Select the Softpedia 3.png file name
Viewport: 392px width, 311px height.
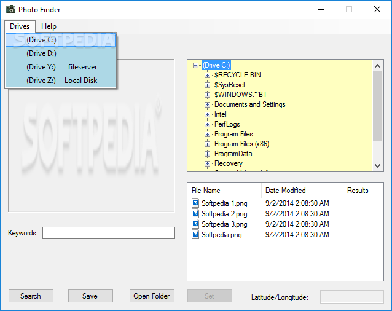pos(224,224)
